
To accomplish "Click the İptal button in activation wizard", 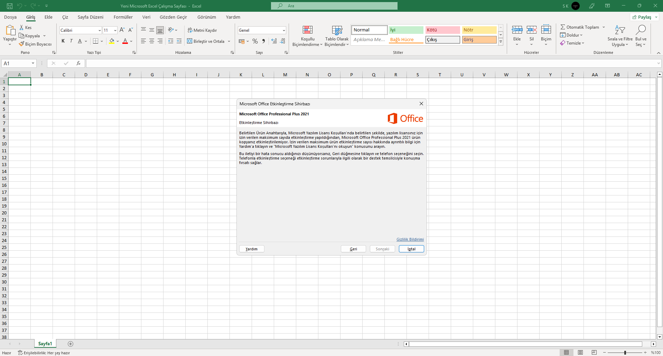I will (411, 249).
